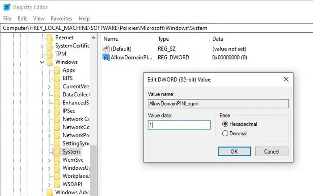The width and height of the screenshot is (313, 196).
Task: Expand the NetworkPr tree node
Action: tap(49, 136)
